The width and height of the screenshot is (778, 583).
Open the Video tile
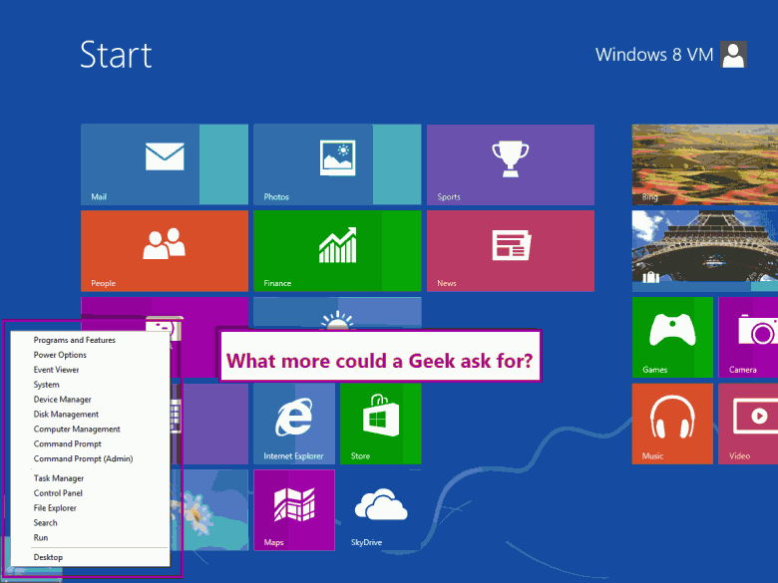tap(748, 424)
